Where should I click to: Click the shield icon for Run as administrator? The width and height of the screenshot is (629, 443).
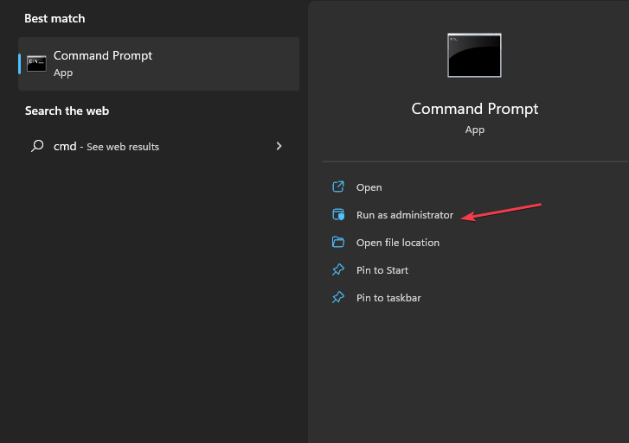click(338, 215)
